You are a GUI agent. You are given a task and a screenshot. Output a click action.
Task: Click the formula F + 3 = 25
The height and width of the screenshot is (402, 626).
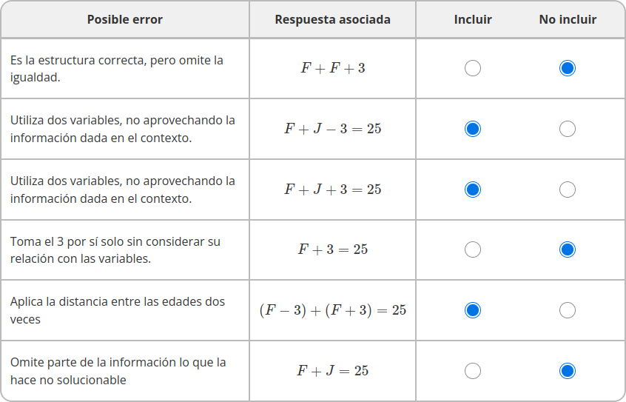333,249
